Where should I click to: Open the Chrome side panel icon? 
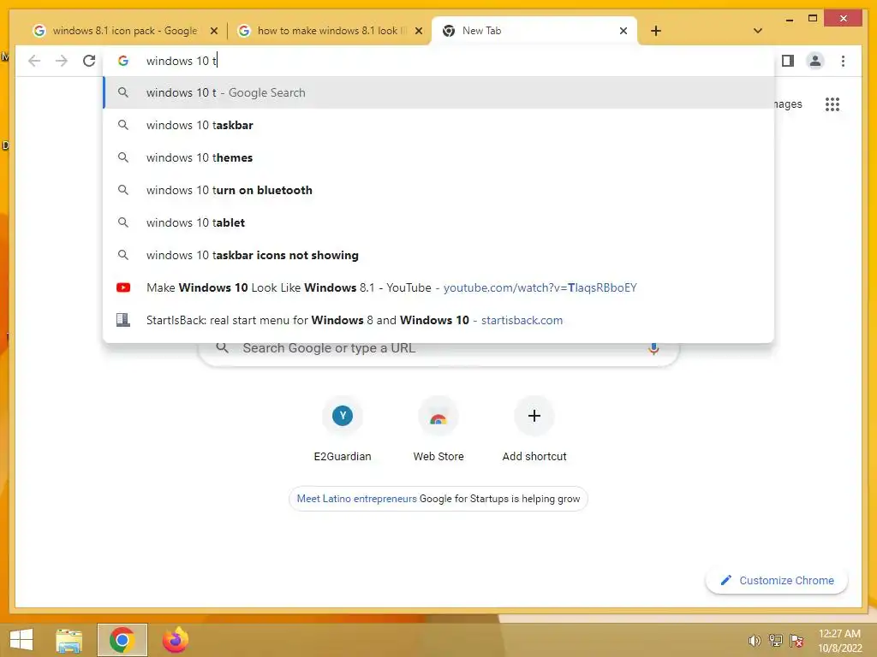tap(788, 61)
